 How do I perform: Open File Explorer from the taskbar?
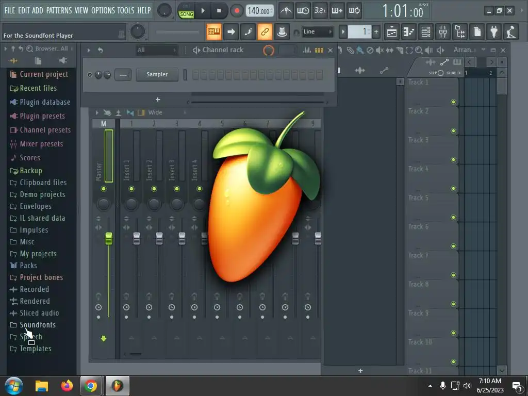click(42, 386)
